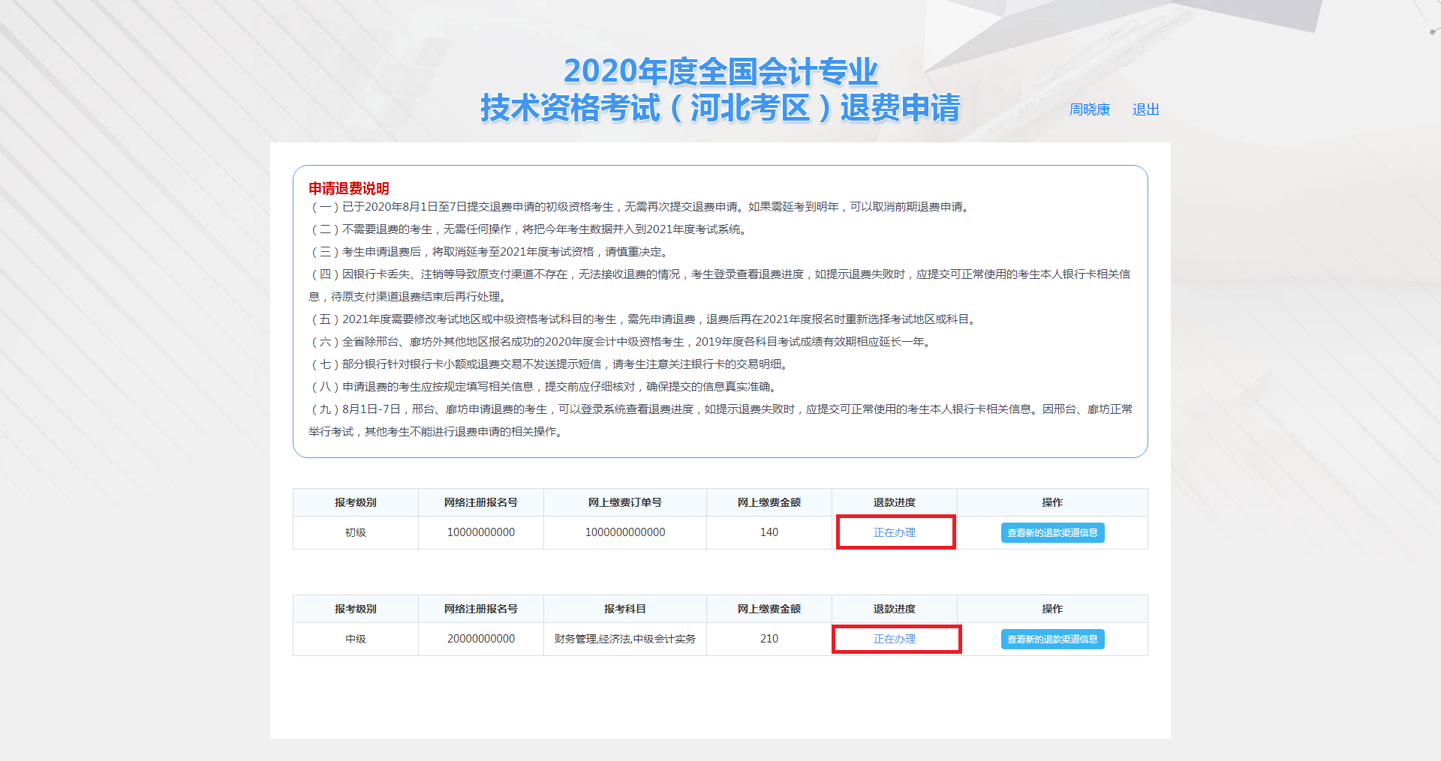Click the 报考级别 column header

(356, 502)
